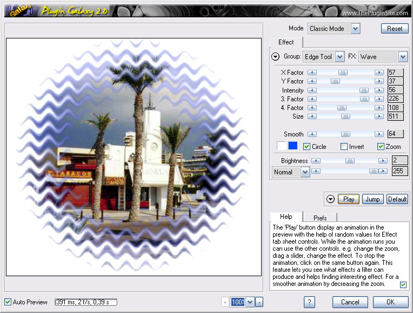Zoom in with the plus button

pos(225,303)
